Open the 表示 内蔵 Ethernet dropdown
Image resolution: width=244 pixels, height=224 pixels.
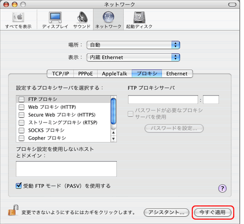point(133,57)
